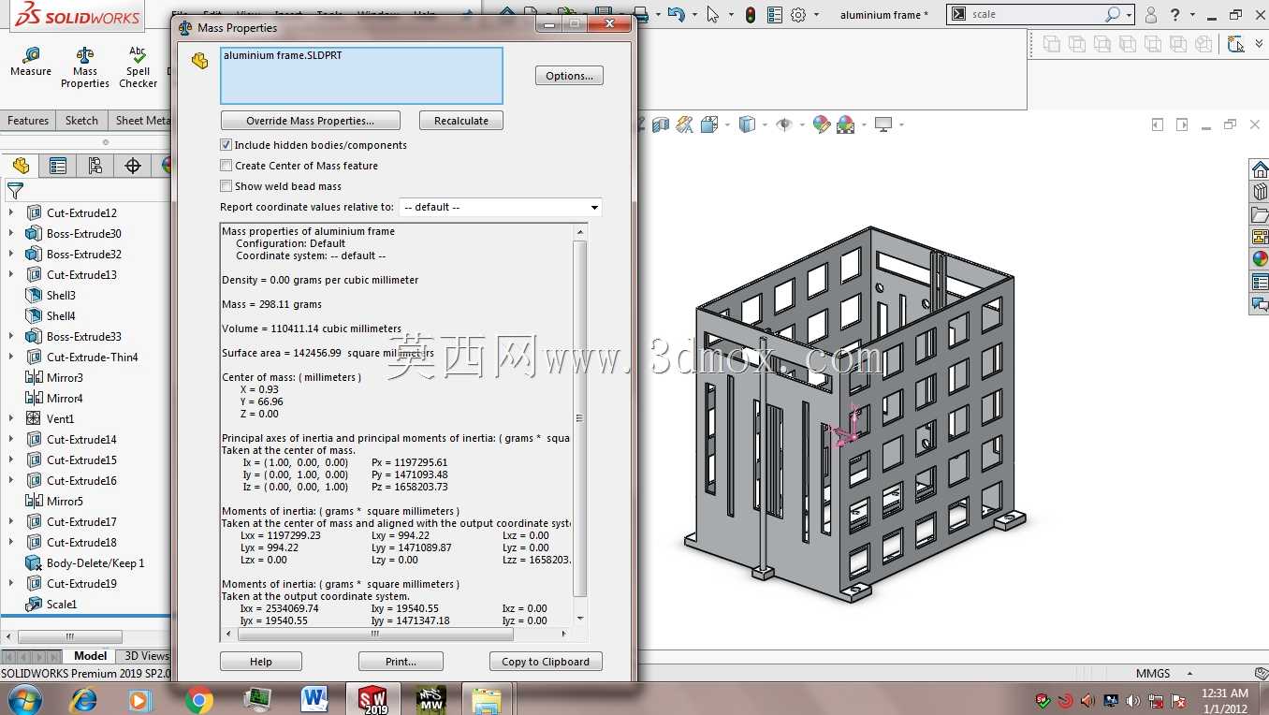Click the mass results vertical scrollbar

pyautogui.click(x=580, y=418)
